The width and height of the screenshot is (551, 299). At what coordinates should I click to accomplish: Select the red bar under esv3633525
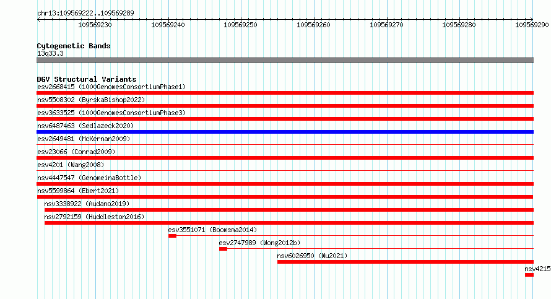point(285,119)
